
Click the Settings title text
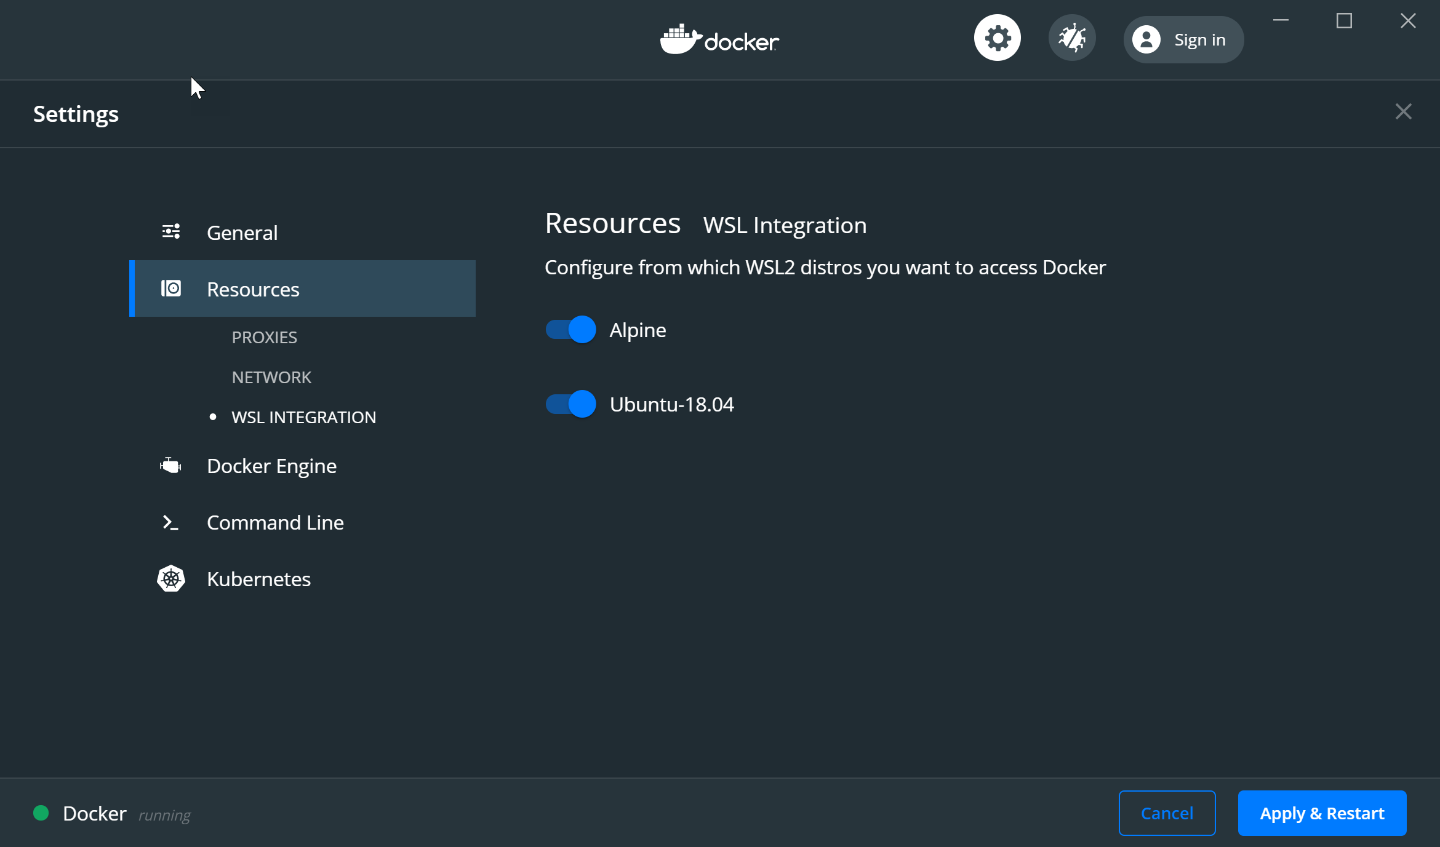(x=76, y=114)
